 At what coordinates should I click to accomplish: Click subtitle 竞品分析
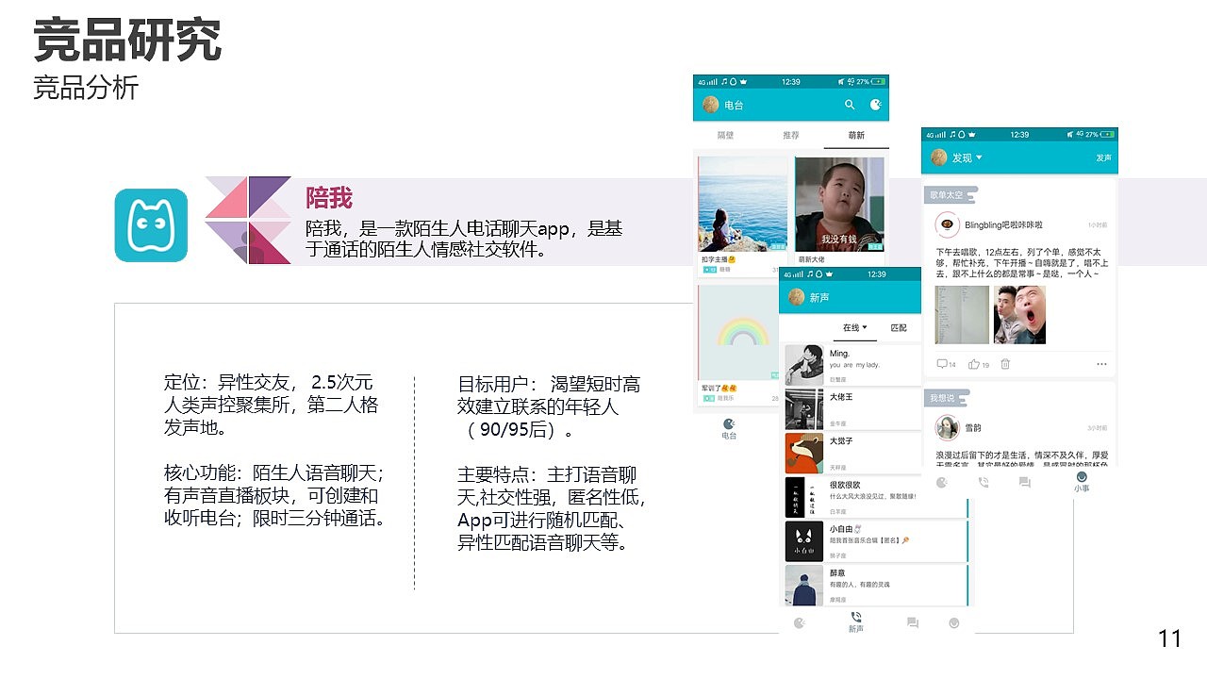tap(86, 88)
